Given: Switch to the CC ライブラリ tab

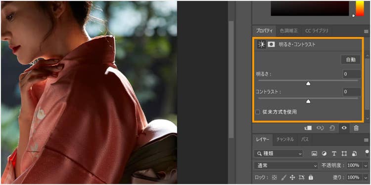Looking at the screenshot, I should 317,31.
